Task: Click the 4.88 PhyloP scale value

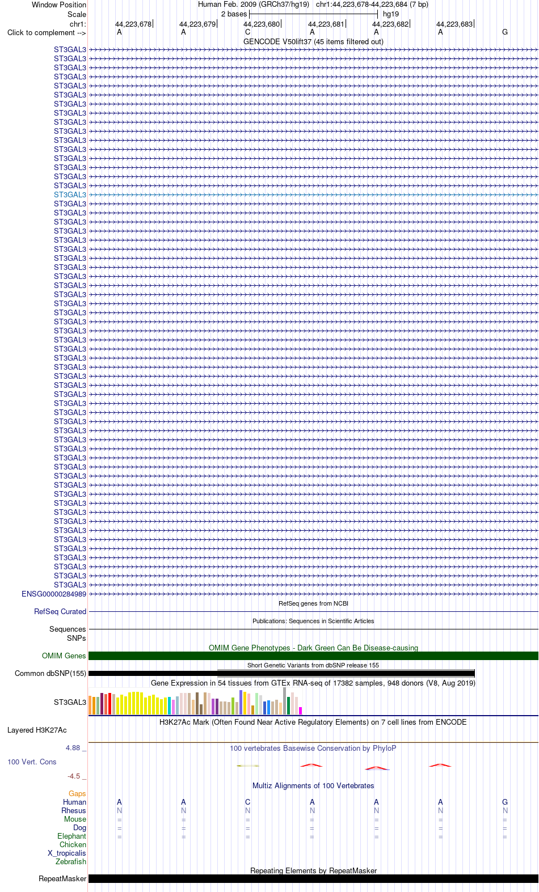Action: (73, 747)
